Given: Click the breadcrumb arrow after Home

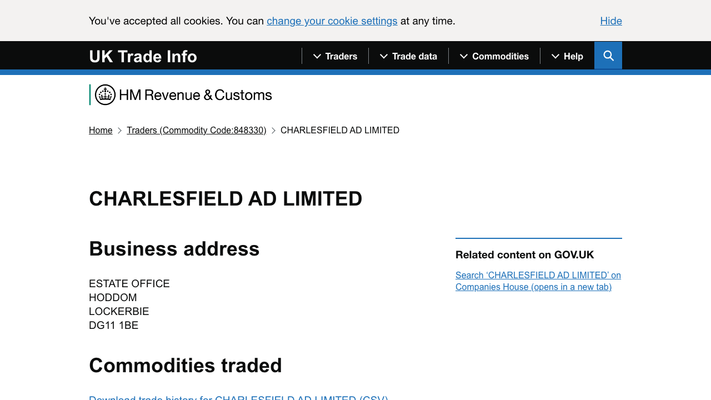Looking at the screenshot, I should click(119, 130).
